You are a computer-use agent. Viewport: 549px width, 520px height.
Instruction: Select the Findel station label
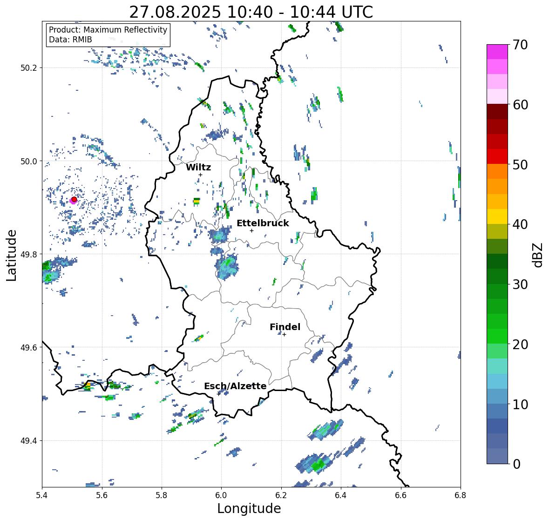[285, 327]
